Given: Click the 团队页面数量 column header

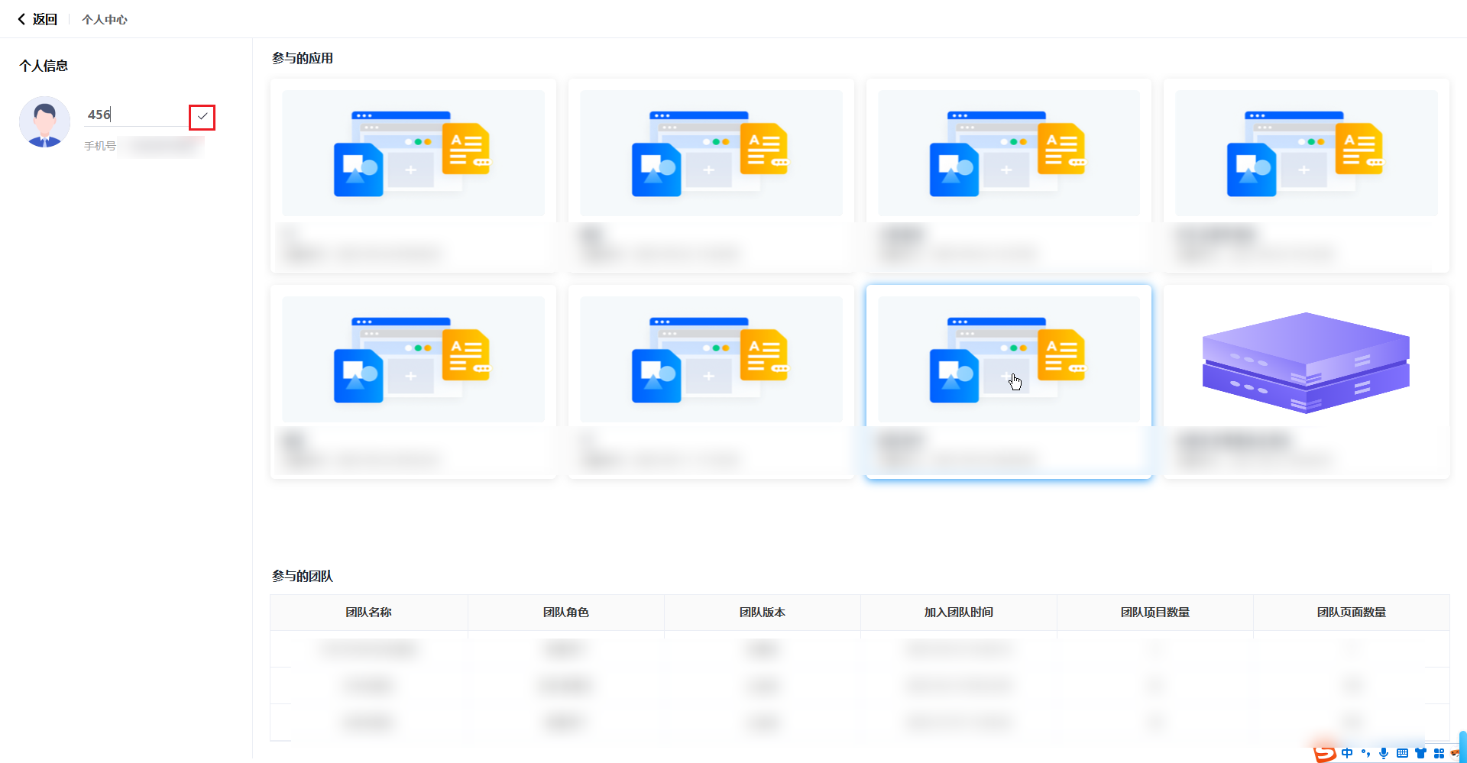Looking at the screenshot, I should click(1351, 613).
